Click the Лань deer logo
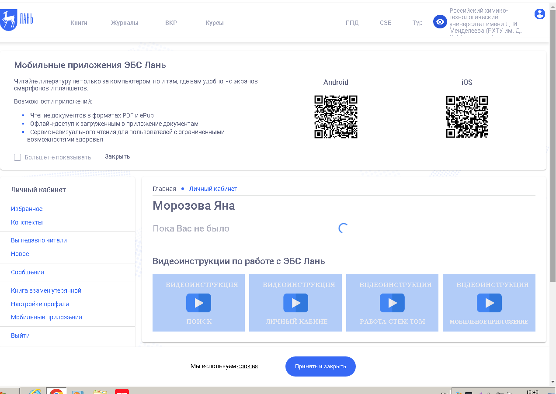The image size is (556, 394). 17,20
